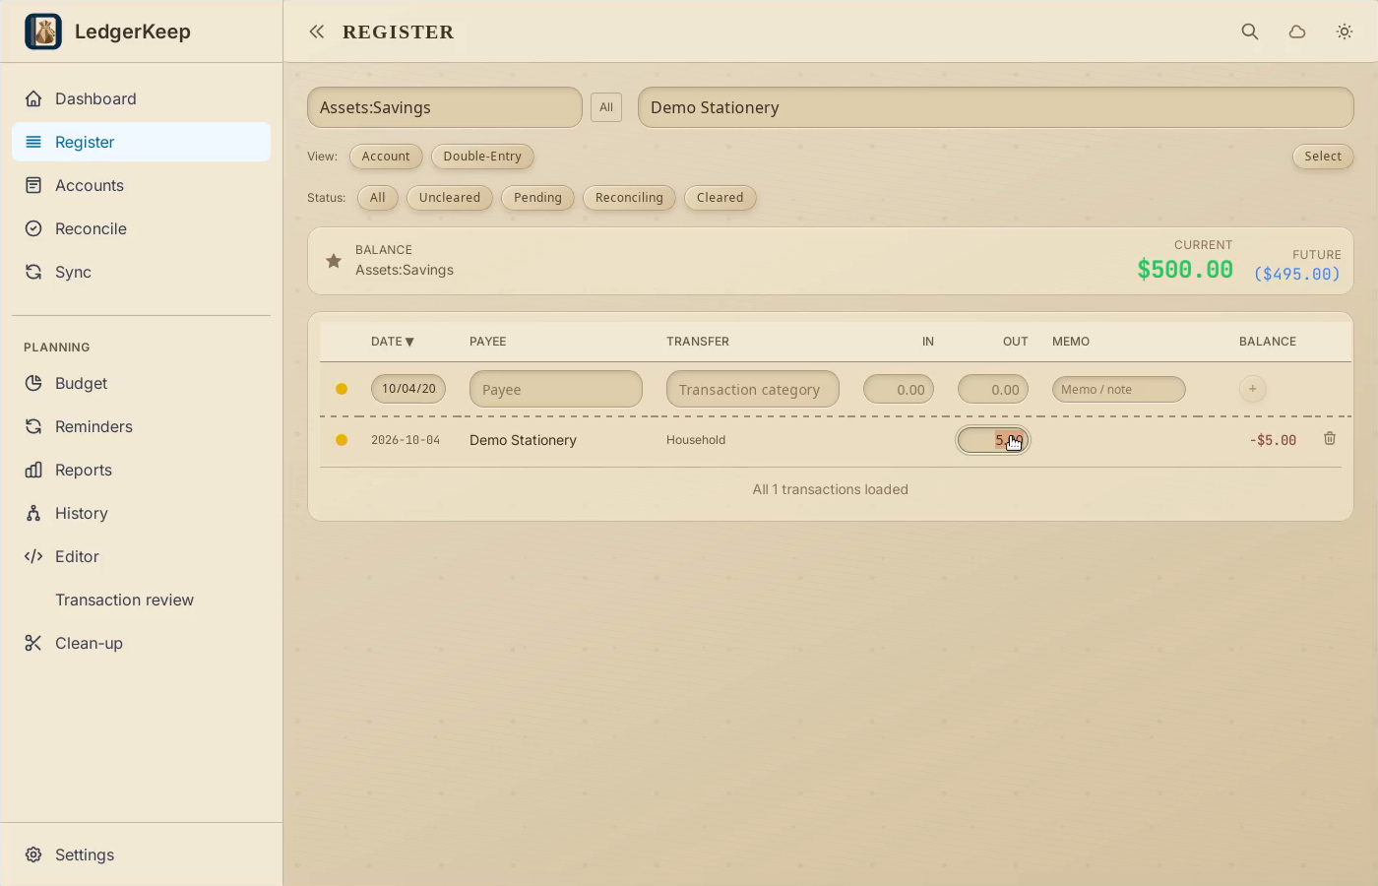Click the new transaction date field
The height and width of the screenshot is (886, 1378).
click(408, 389)
